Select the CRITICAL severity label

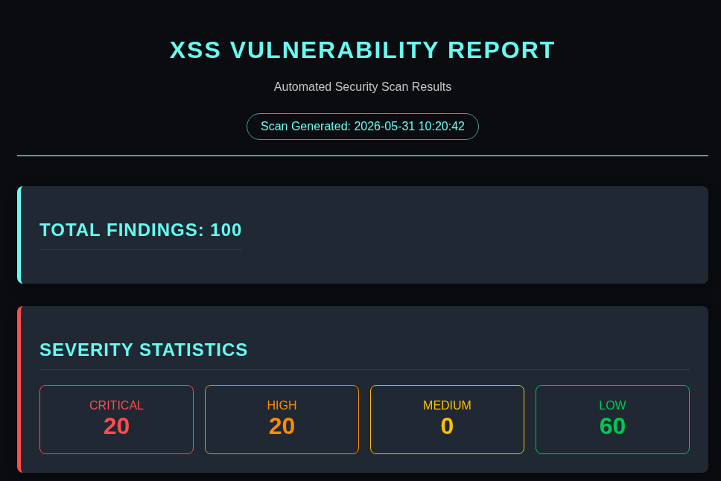coord(116,405)
